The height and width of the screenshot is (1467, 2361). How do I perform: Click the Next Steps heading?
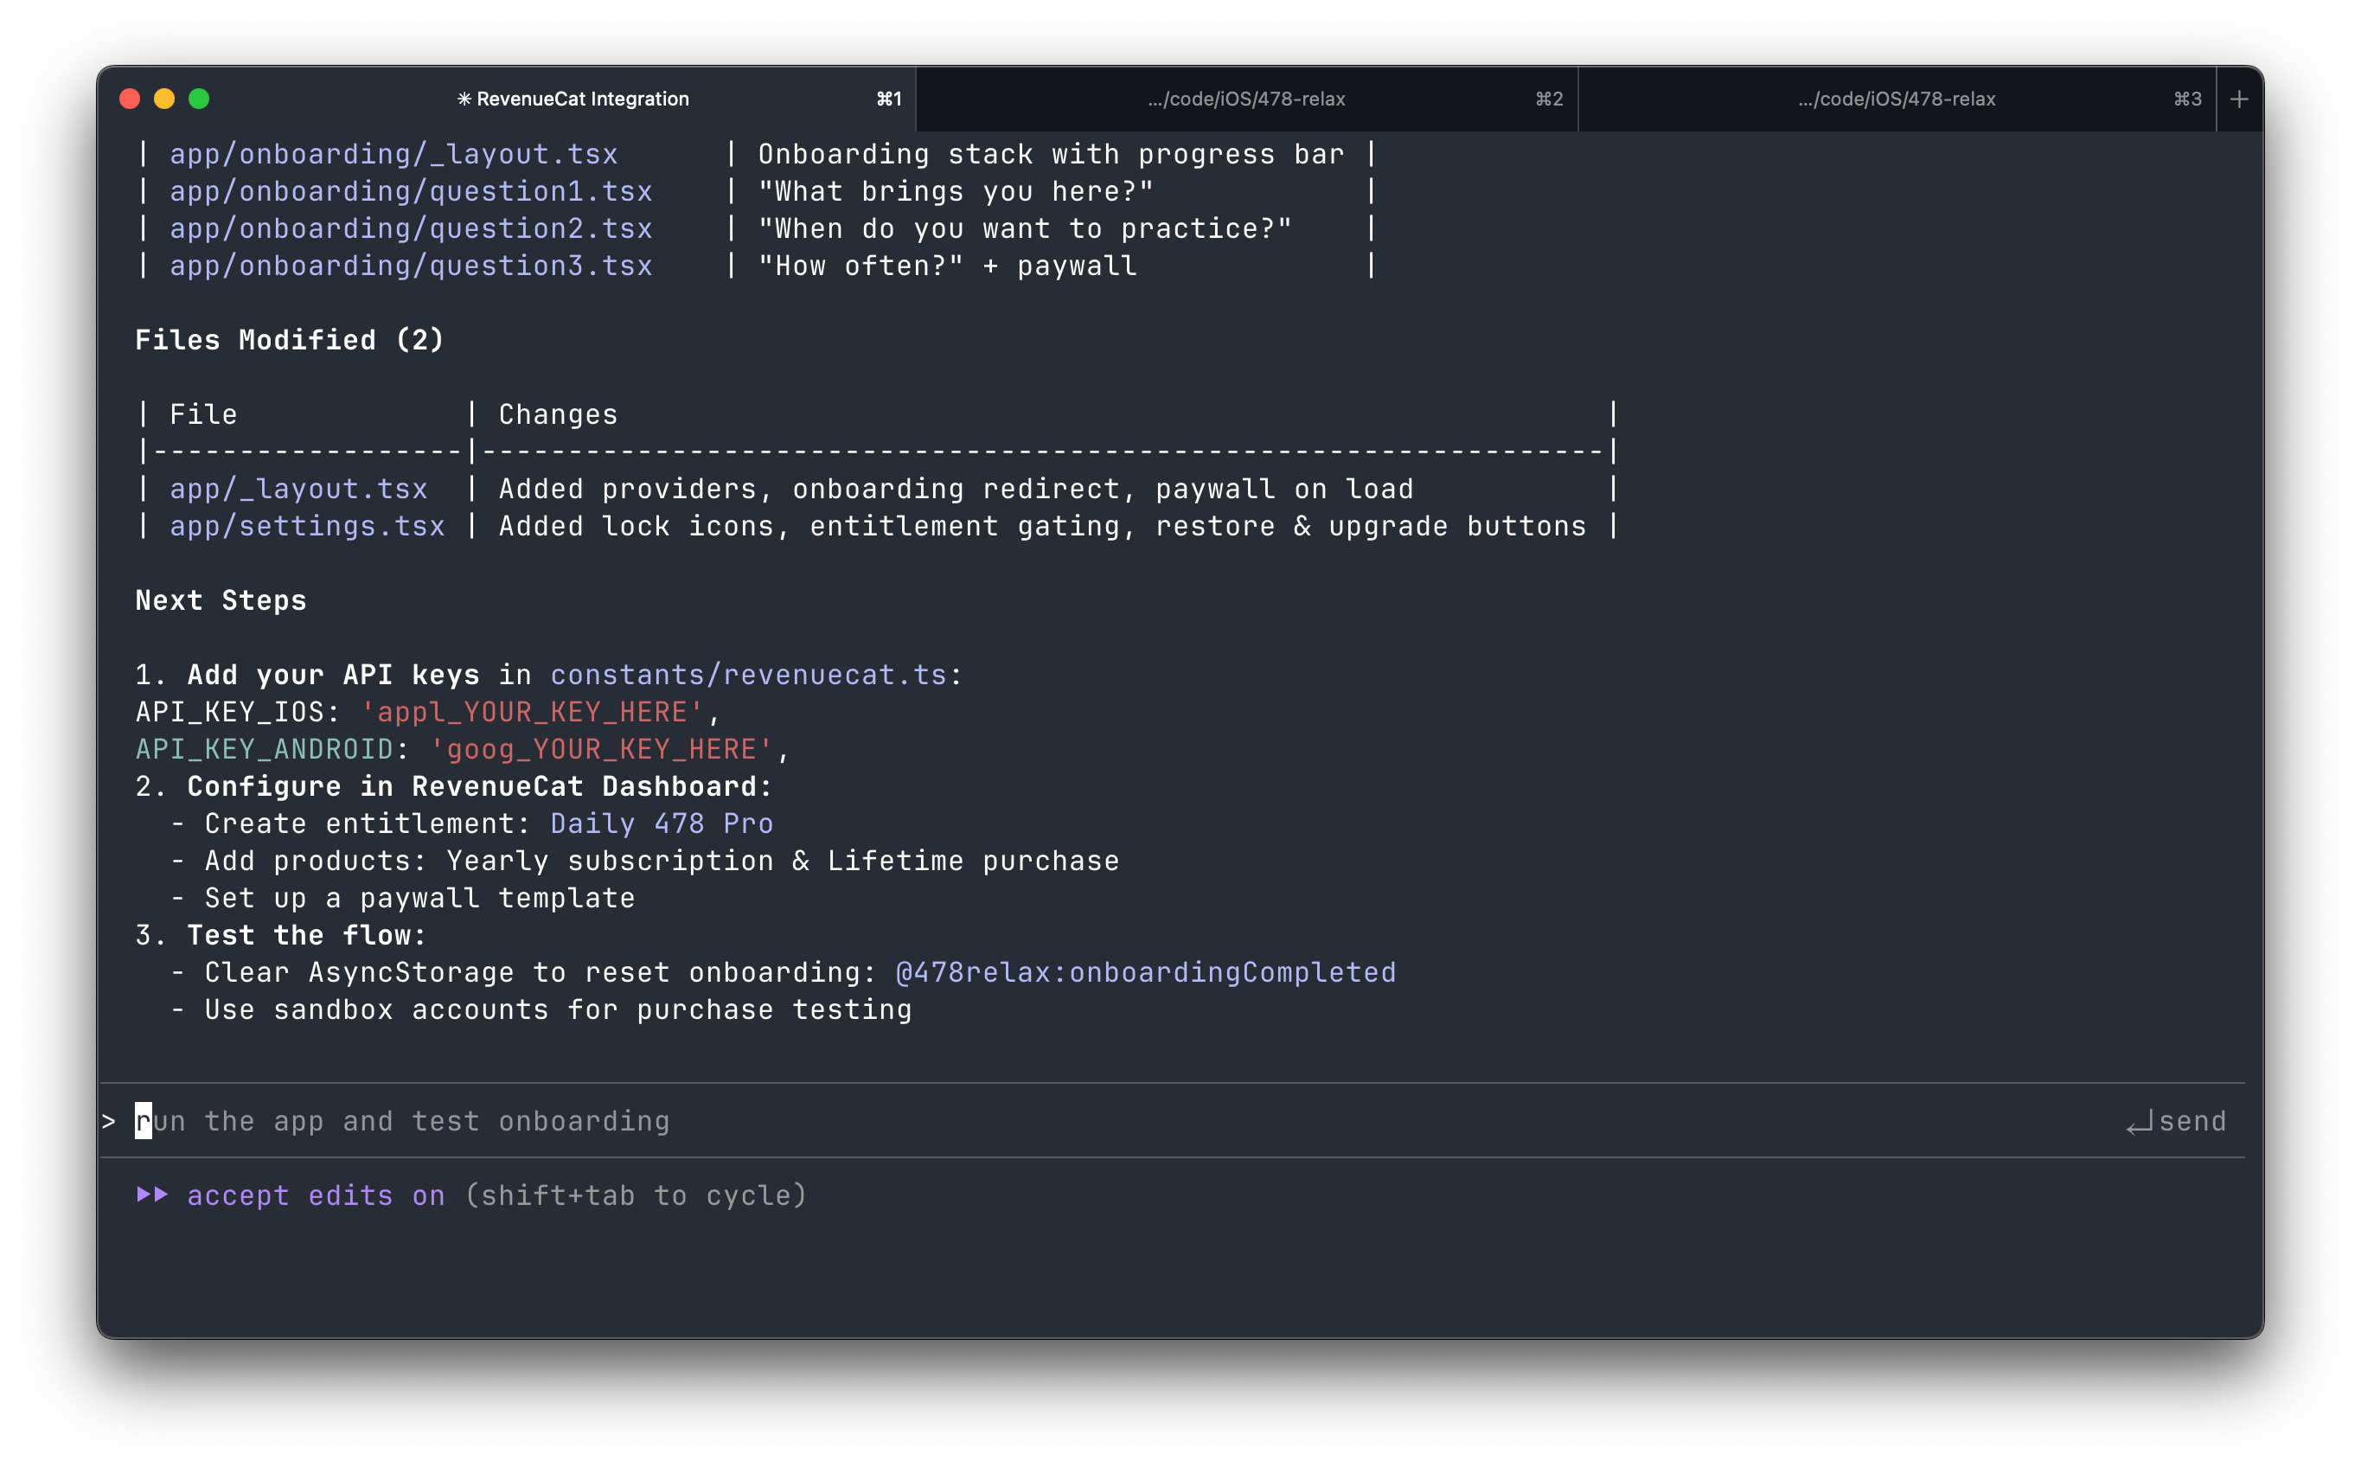[221, 600]
